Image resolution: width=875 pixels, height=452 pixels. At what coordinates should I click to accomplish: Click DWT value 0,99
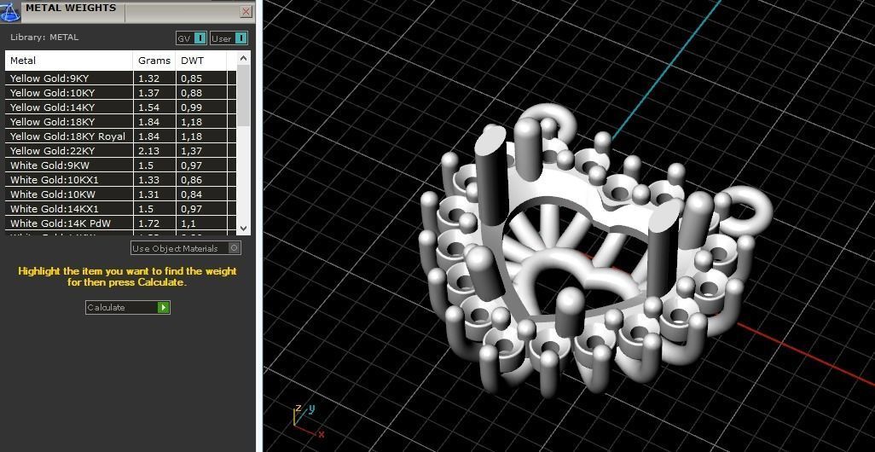(x=191, y=107)
